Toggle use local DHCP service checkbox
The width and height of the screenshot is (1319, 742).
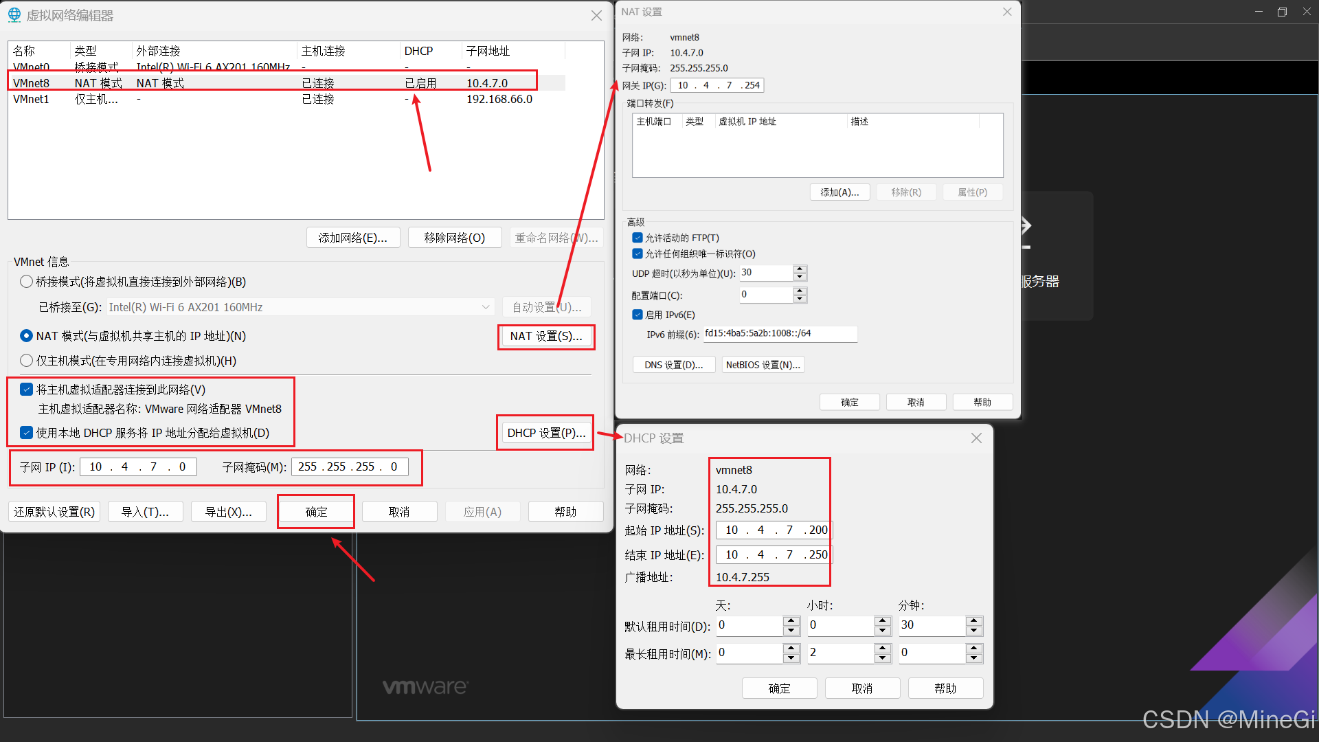click(27, 433)
